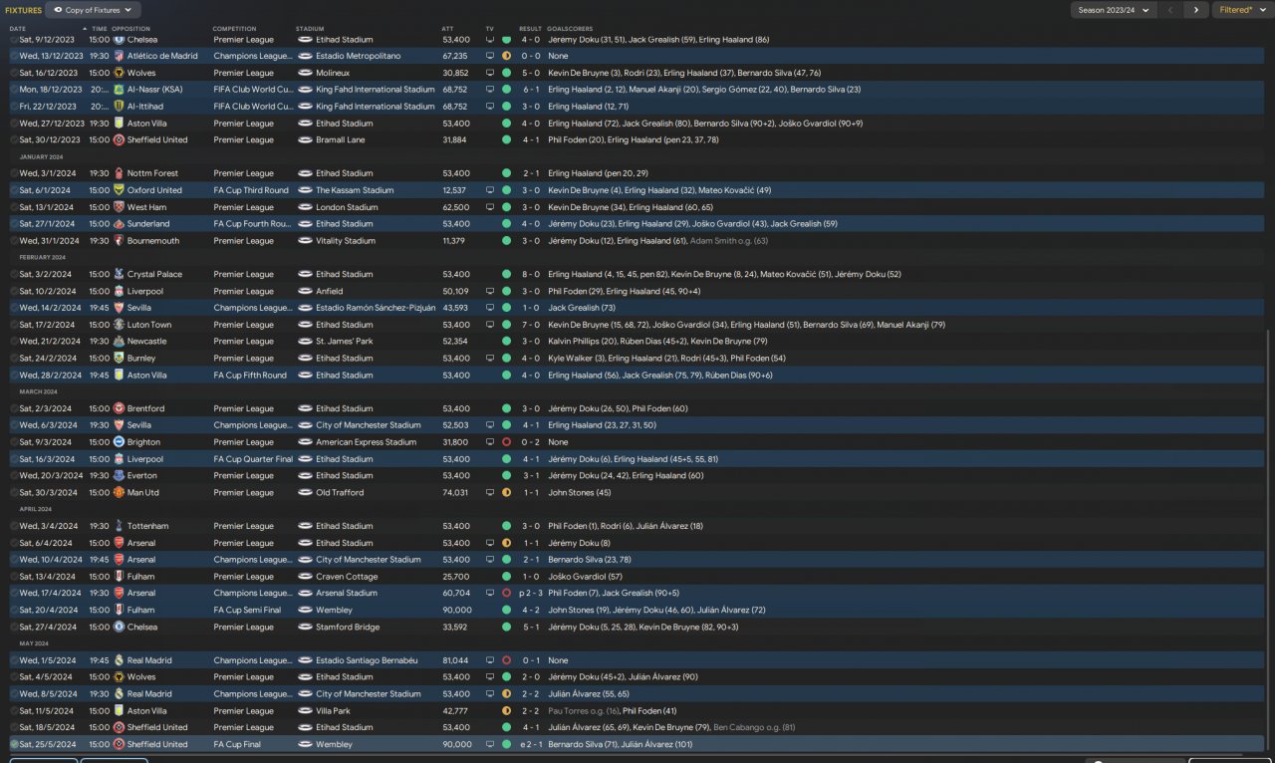
Task: Click the Everton club badge
Action: click(120, 476)
